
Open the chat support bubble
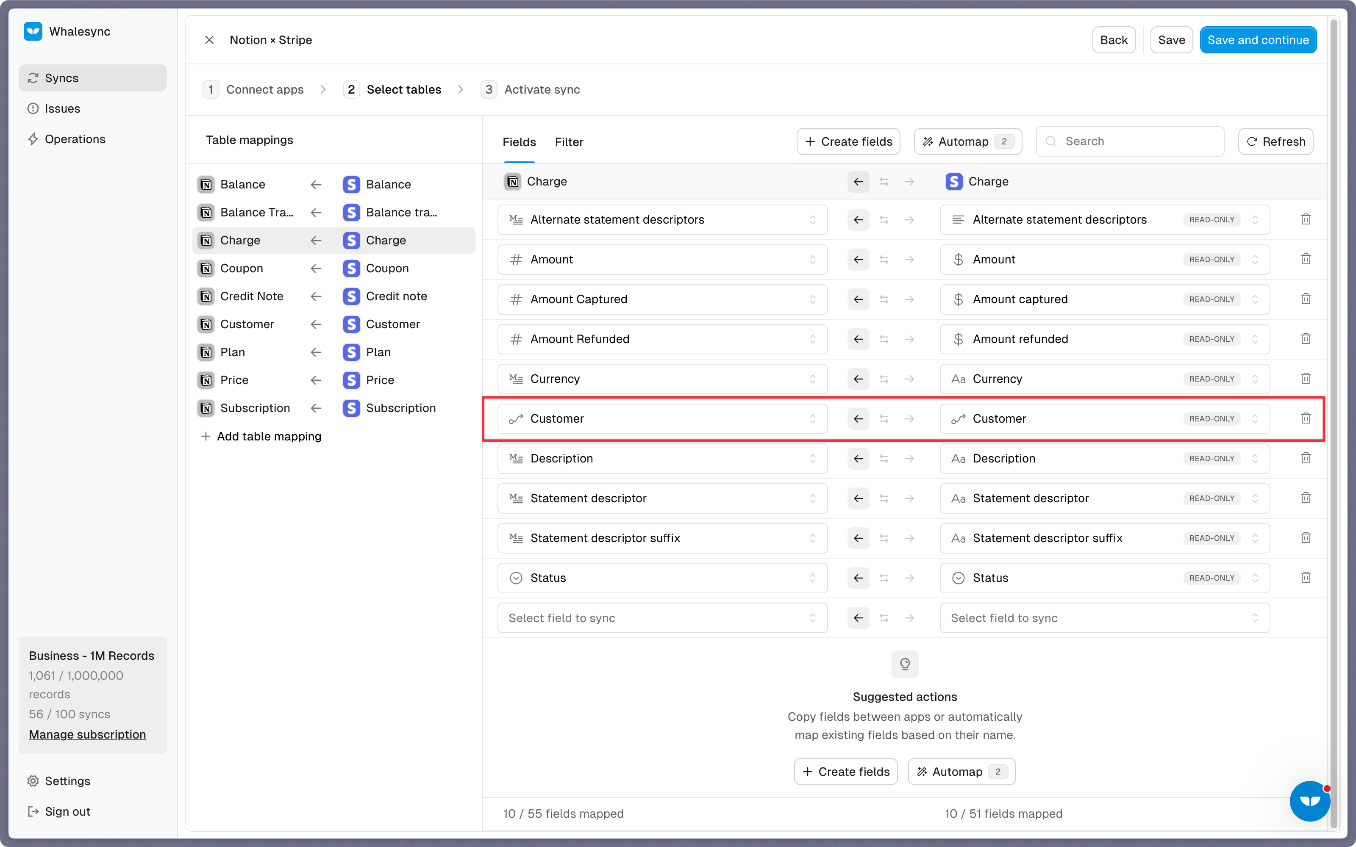tap(1309, 800)
